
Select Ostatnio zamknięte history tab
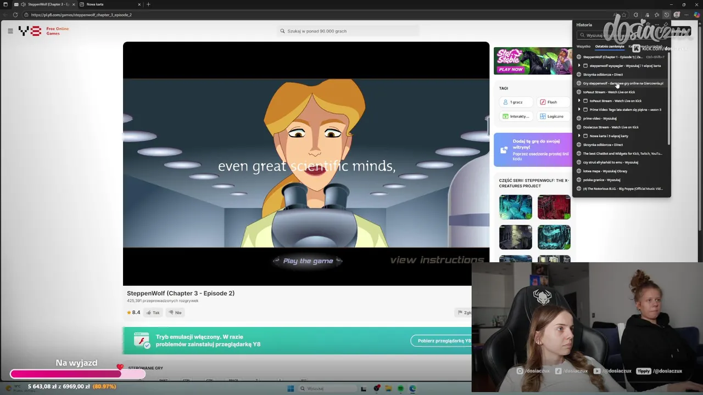tap(610, 47)
